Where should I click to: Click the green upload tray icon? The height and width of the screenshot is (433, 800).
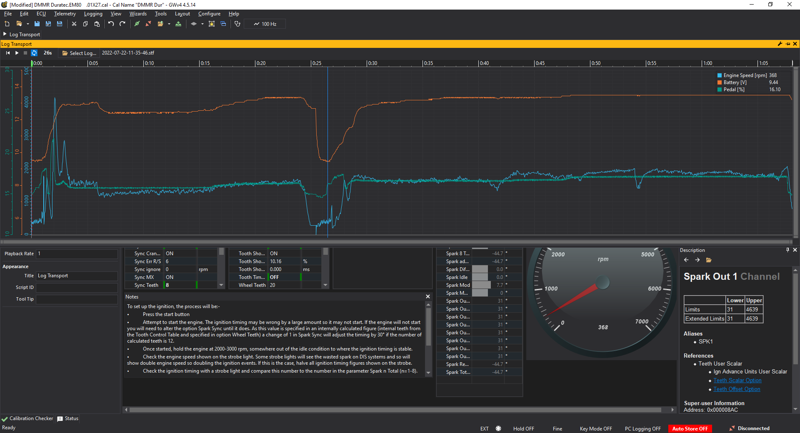pos(178,24)
